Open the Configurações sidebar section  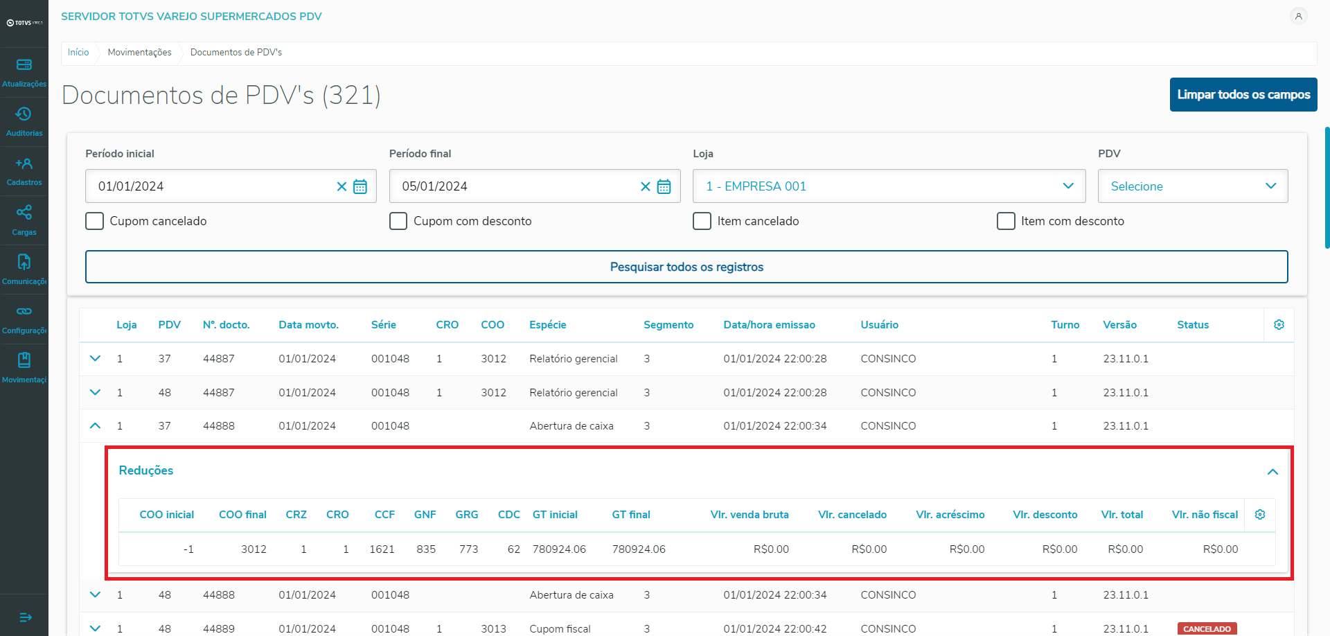click(x=24, y=319)
